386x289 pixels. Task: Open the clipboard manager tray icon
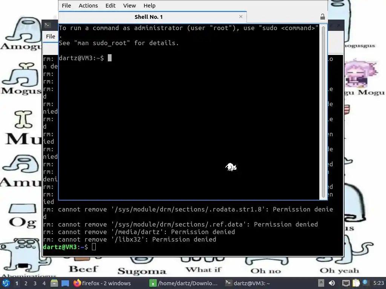(356, 283)
